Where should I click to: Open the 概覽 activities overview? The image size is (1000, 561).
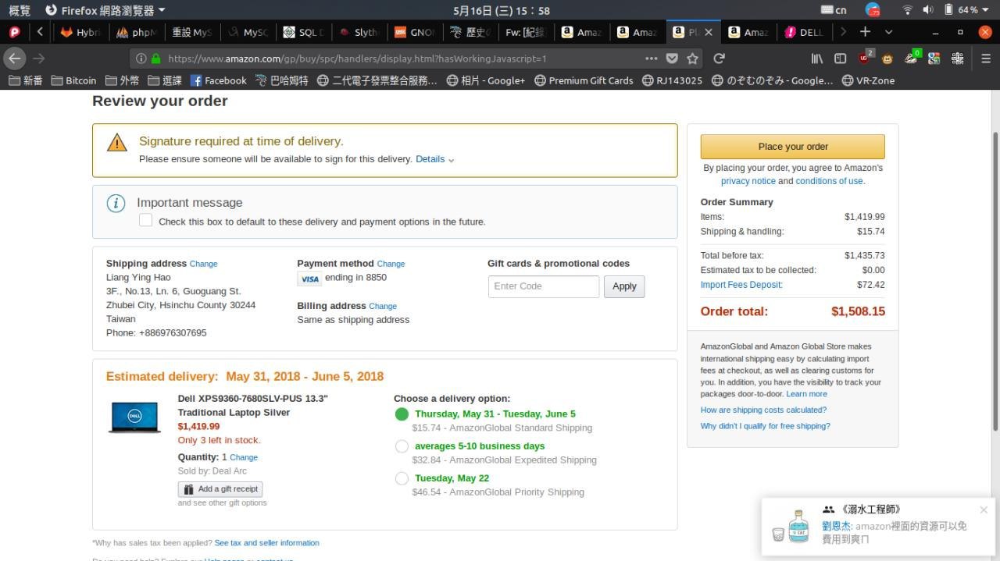[20, 10]
